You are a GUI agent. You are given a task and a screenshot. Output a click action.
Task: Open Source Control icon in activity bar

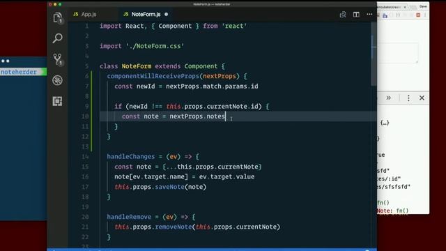point(57,59)
